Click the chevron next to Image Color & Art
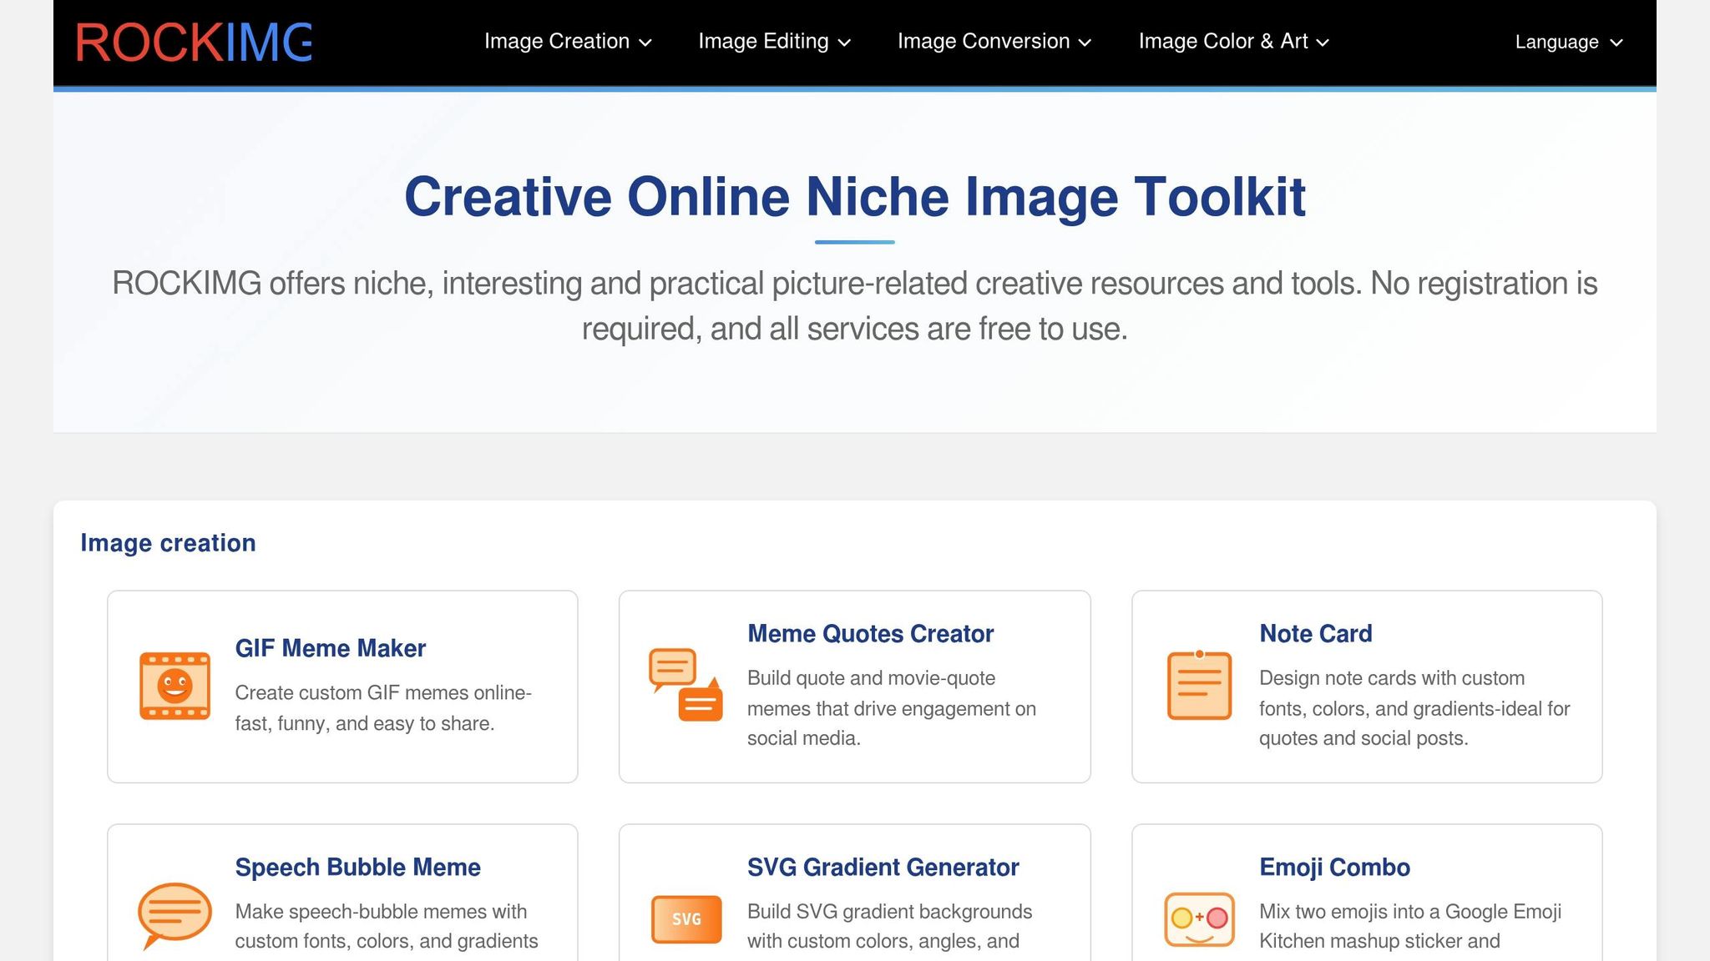The image size is (1710, 961). point(1322,43)
